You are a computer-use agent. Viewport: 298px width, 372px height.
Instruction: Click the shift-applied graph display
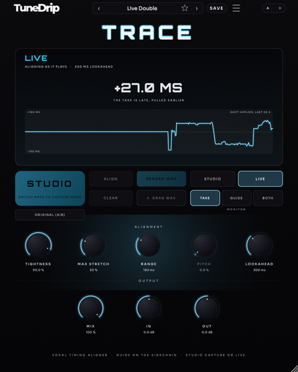(149, 131)
